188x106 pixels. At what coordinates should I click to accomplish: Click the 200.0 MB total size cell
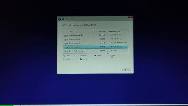point(102,35)
